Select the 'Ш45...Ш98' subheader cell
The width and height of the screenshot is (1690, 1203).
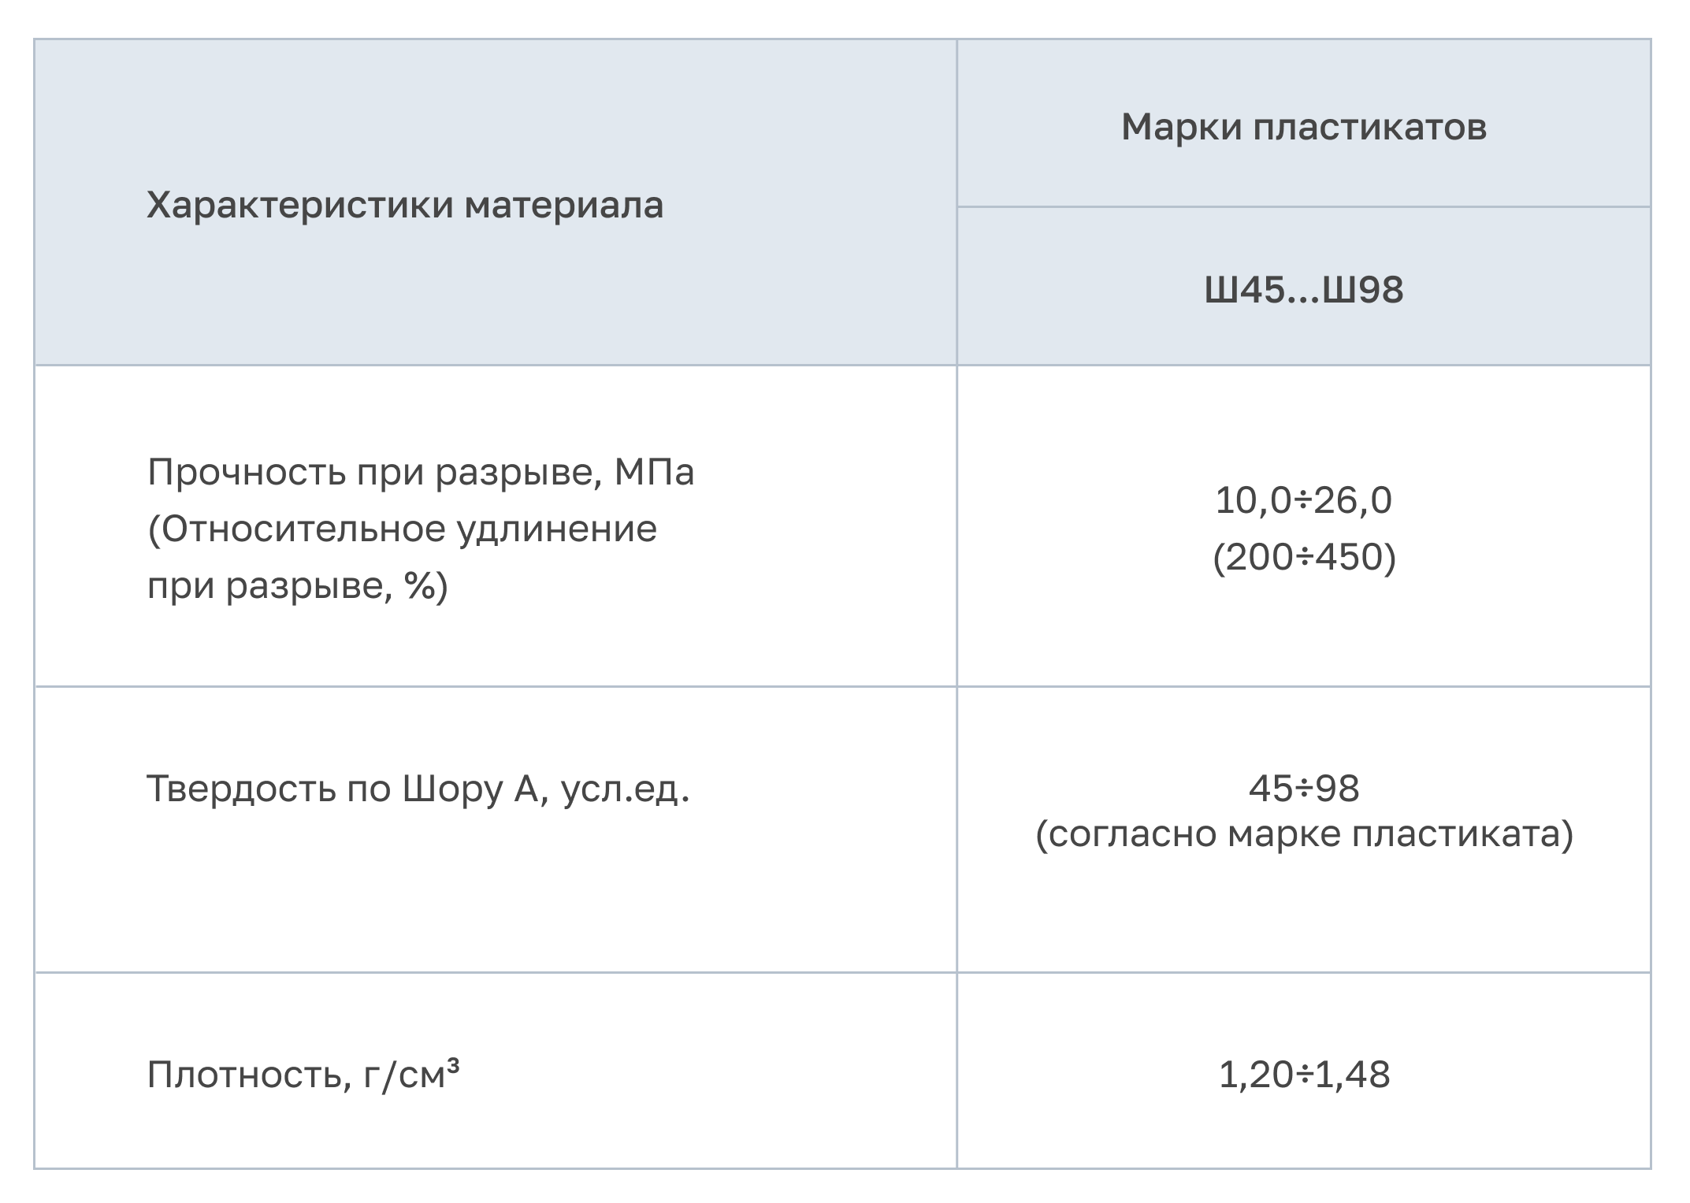(1303, 290)
